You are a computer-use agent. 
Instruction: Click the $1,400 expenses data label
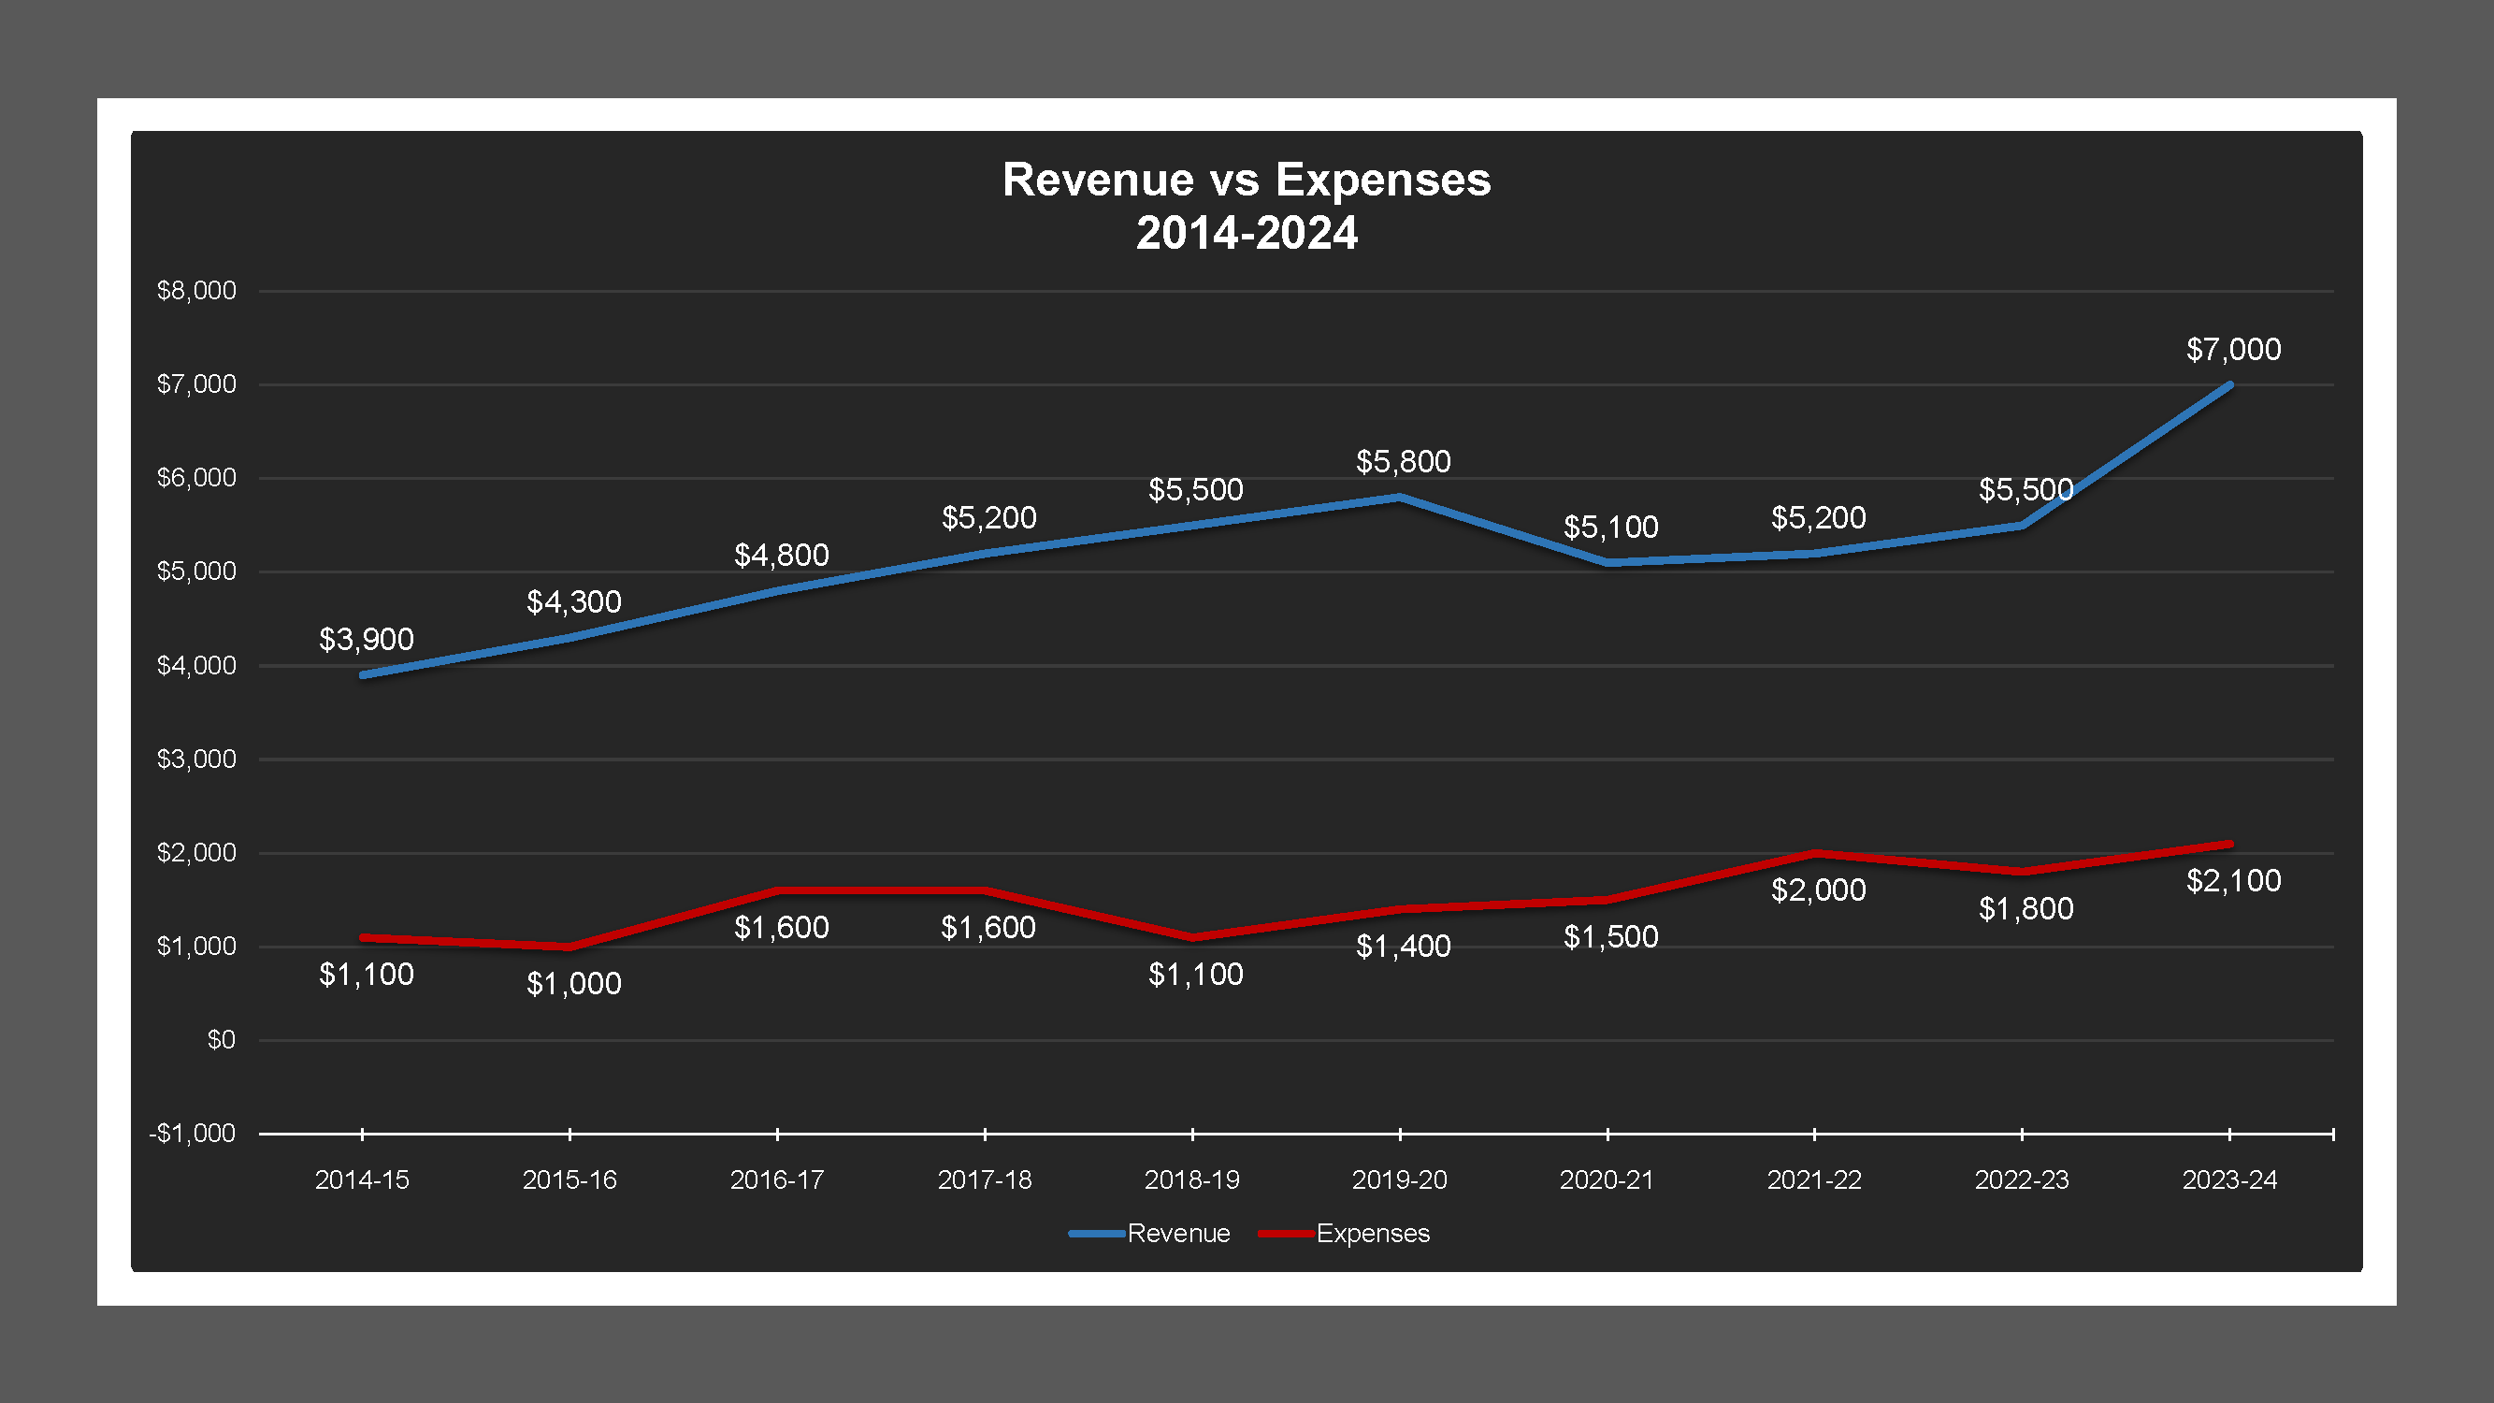pyautogui.click(x=1403, y=946)
